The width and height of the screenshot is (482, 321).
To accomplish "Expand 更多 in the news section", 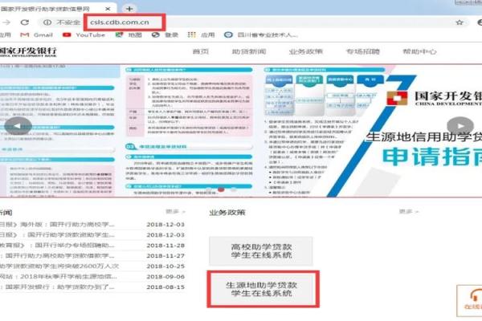I will 175,212.
